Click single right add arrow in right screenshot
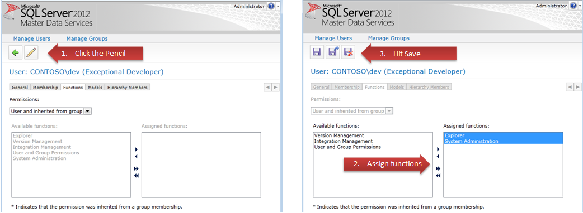 click(438, 149)
